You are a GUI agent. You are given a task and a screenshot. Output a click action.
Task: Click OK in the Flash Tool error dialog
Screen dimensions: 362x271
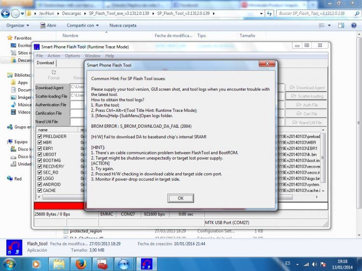[181, 198]
